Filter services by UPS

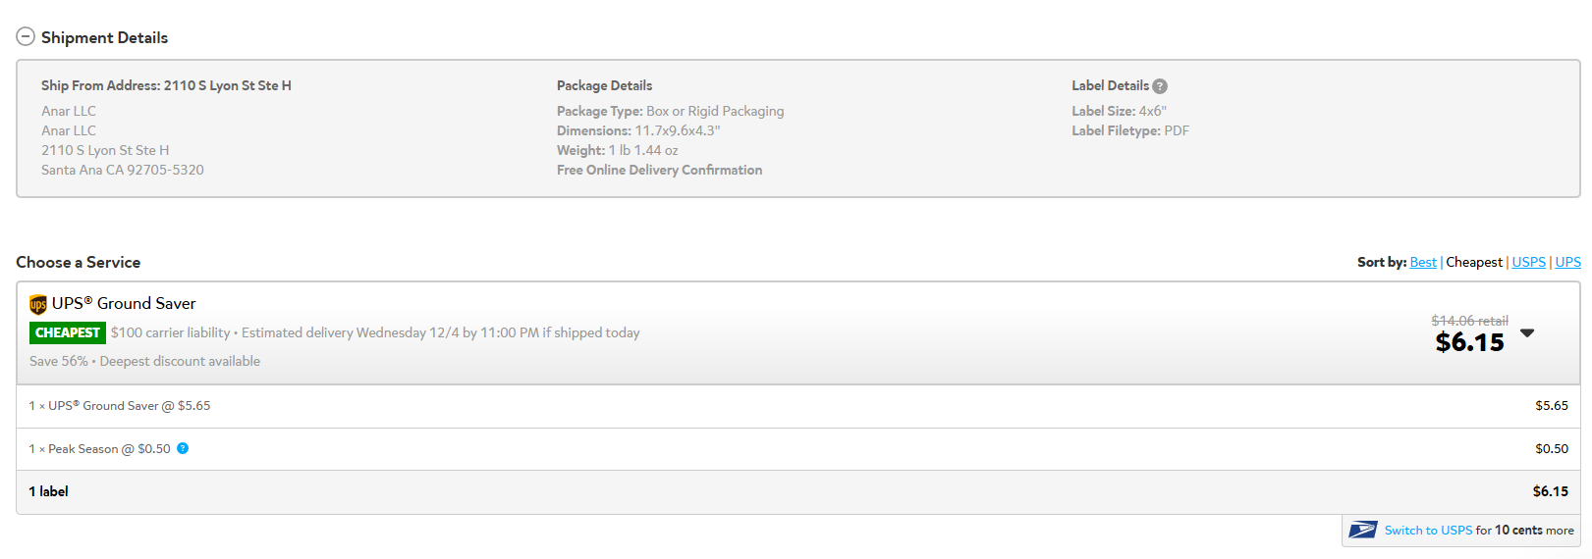click(1568, 262)
